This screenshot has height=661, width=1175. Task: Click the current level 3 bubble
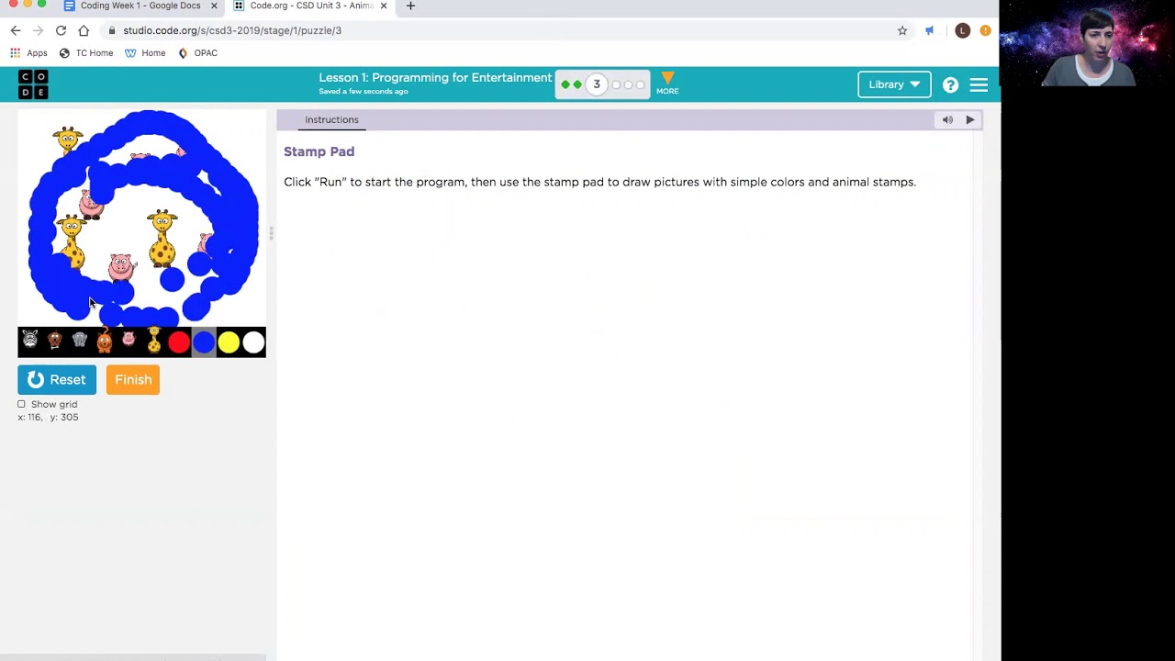[x=597, y=84]
